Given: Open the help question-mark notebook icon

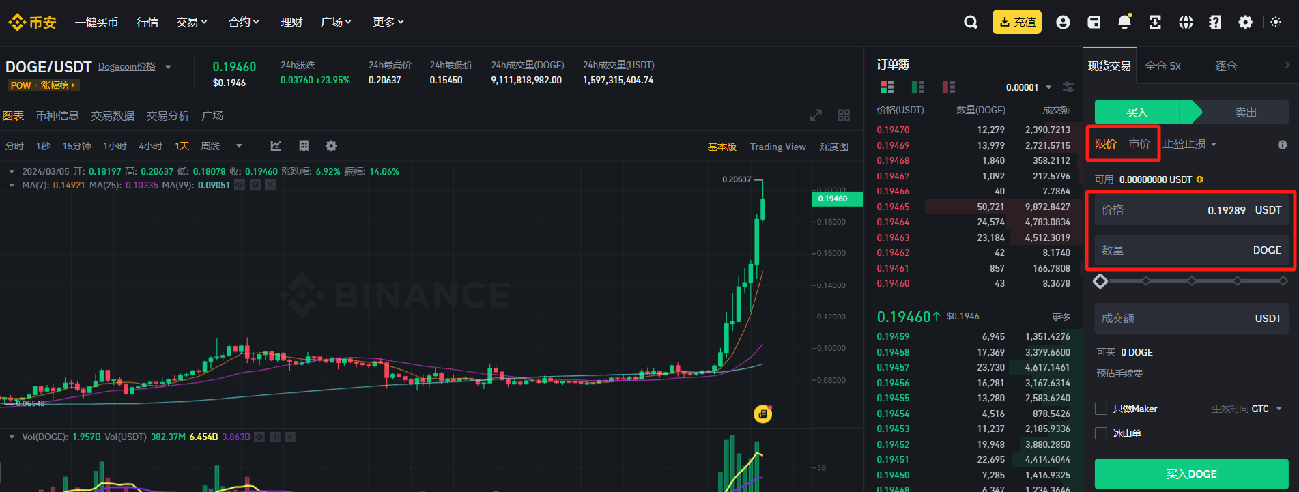Looking at the screenshot, I should coord(1215,23).
